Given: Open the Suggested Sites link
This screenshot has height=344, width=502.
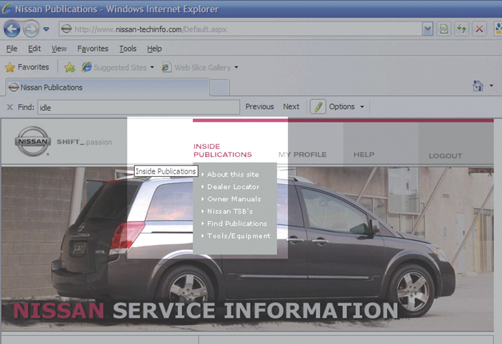Looking at the screenshot, I should [114, 67].
